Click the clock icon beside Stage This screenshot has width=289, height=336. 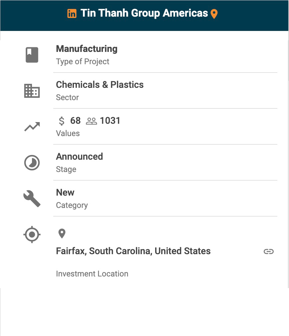32,163
